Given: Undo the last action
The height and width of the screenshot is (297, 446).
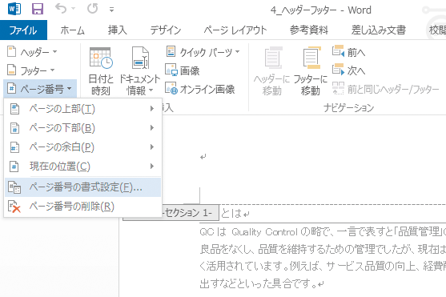Looking at the screenshot, I should [x=61, y=9].
